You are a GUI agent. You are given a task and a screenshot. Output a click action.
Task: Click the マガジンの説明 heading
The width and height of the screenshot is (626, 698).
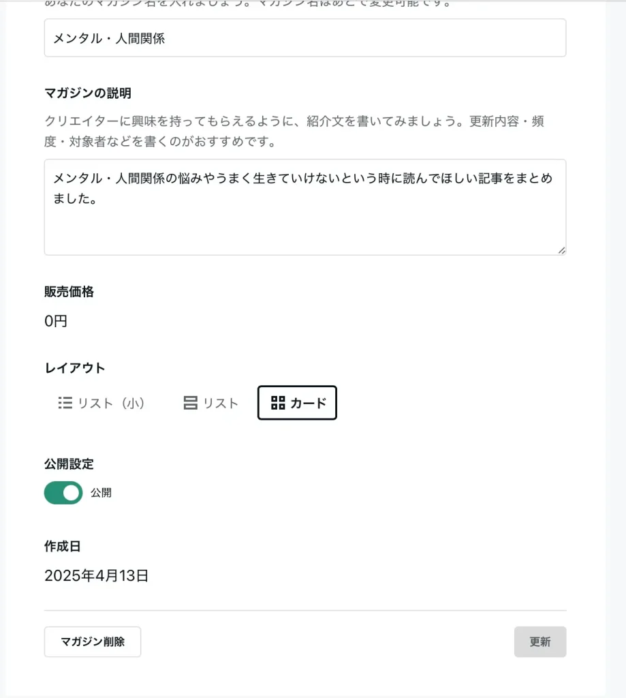point(88,93)
